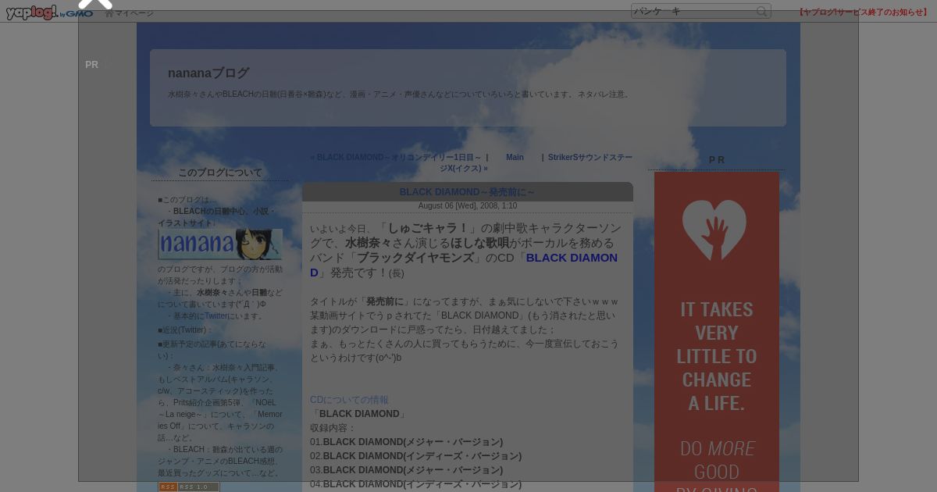Open マイページ home link
The image size is (937, 492).
130,13
